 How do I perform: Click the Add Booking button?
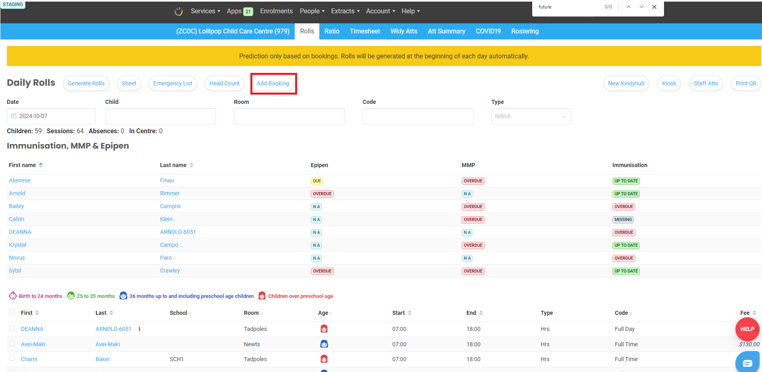point(273,83)
